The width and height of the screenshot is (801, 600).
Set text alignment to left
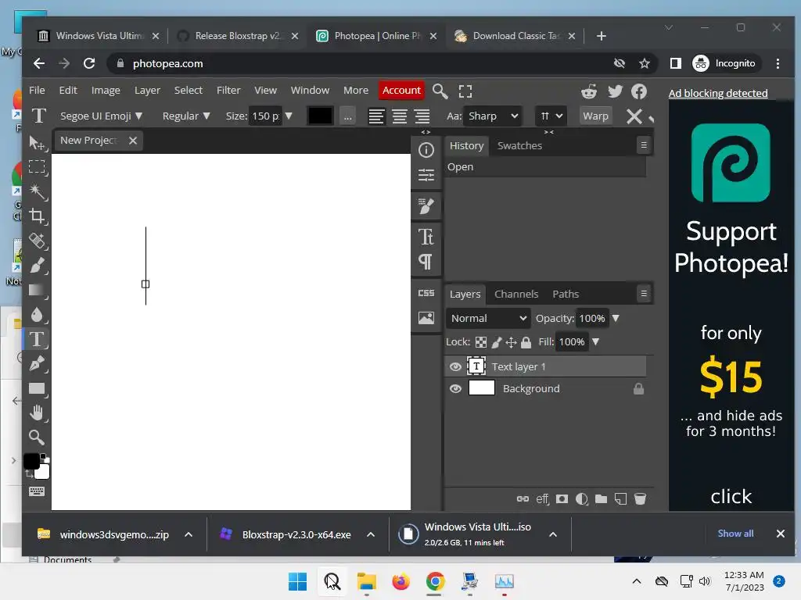coord(376,116)
